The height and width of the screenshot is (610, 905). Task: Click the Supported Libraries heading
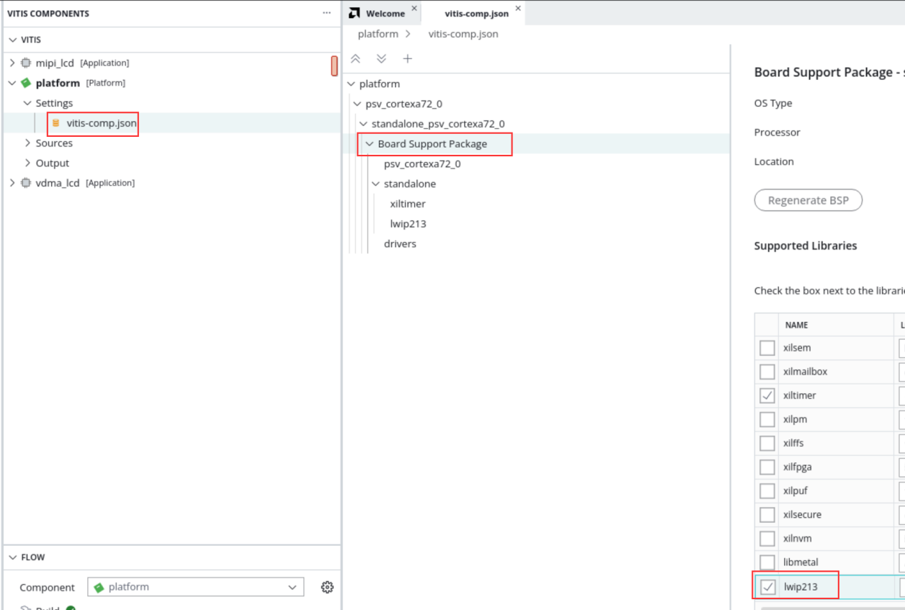pos(805,246)
